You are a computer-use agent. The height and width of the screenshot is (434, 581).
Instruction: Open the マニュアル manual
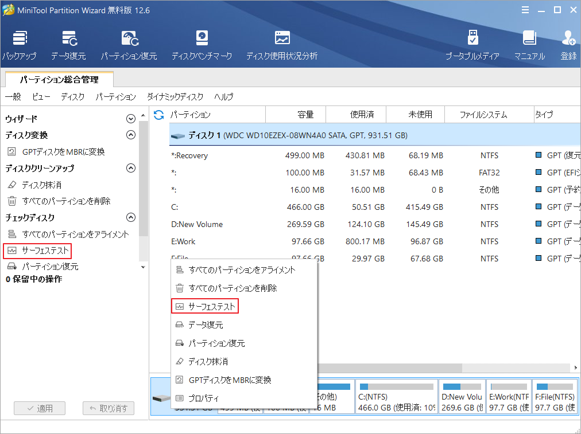pos(529,45)
